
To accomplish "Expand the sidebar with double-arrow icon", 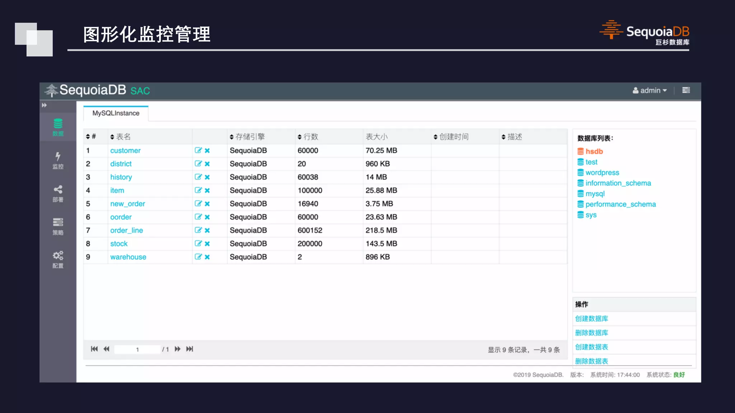I will pyautogui.click(x=44, y=105).
